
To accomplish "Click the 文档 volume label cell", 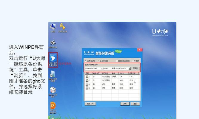I will pyautogui.click(x=113, y=88).
